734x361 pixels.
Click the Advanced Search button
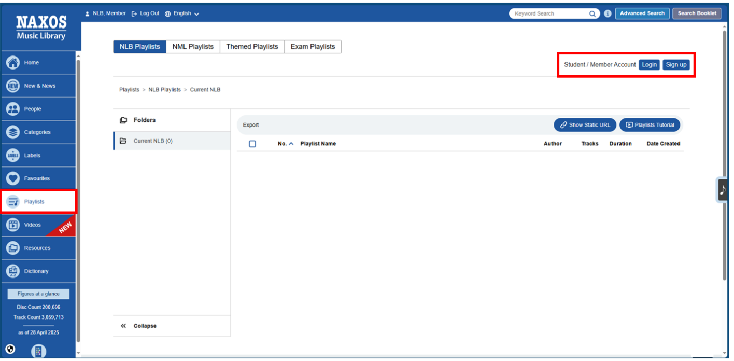642,13
